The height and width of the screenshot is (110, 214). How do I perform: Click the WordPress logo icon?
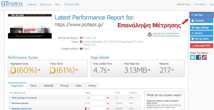click(x=150, y=35)
